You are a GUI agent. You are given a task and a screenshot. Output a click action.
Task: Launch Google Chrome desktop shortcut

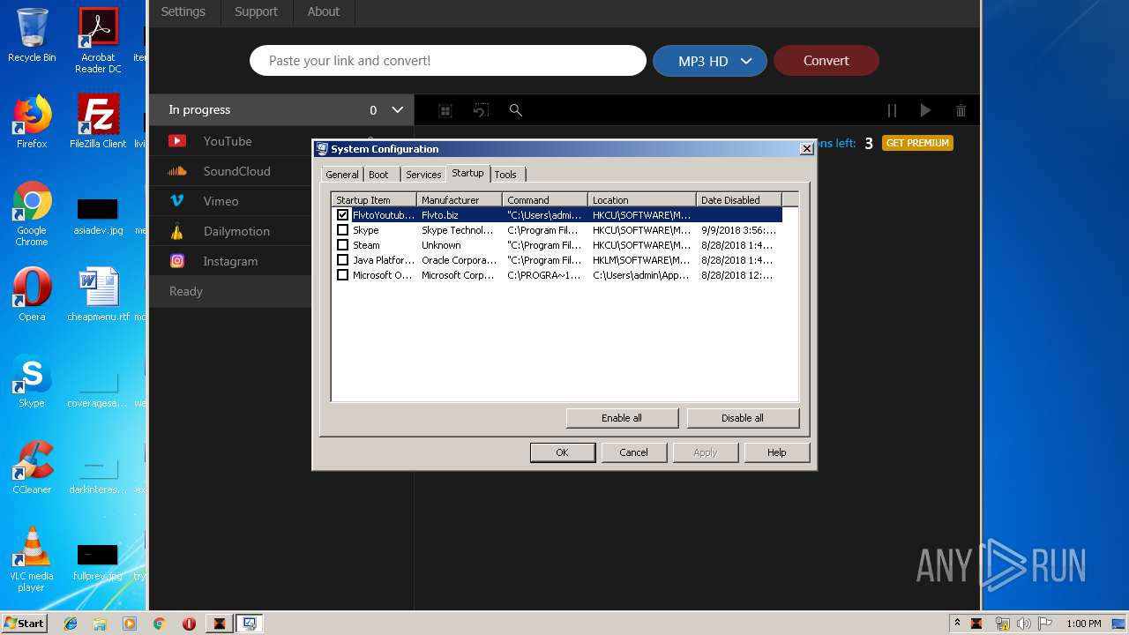32,213
